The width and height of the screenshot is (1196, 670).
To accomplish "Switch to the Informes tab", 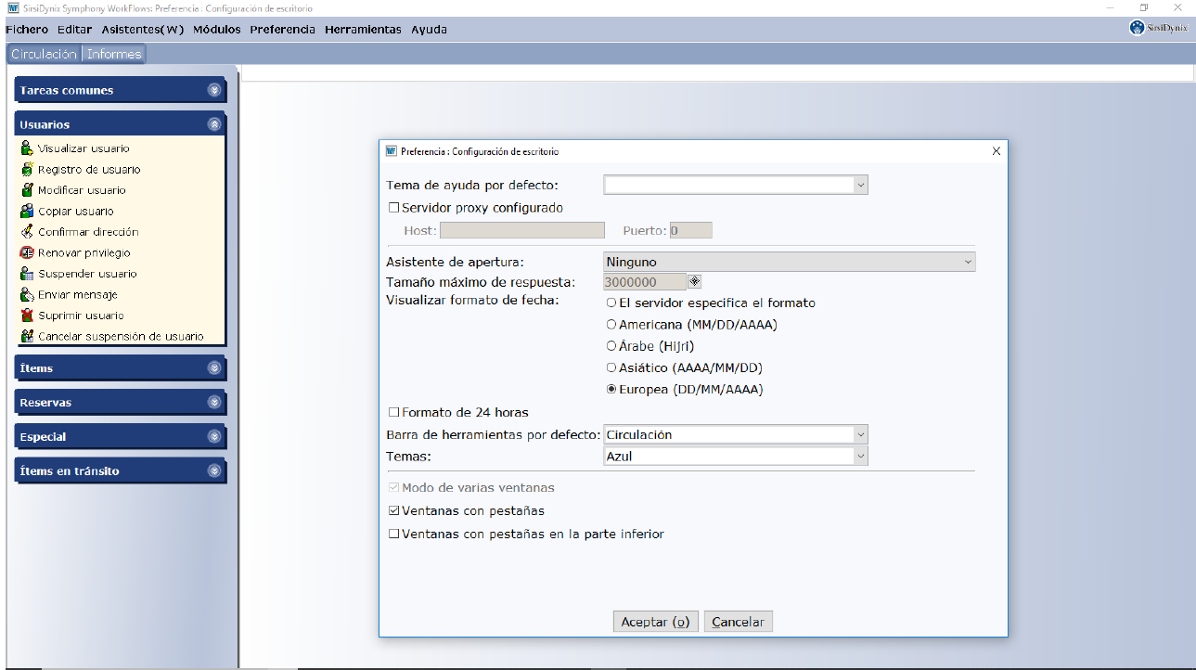I will pos(114,54).
